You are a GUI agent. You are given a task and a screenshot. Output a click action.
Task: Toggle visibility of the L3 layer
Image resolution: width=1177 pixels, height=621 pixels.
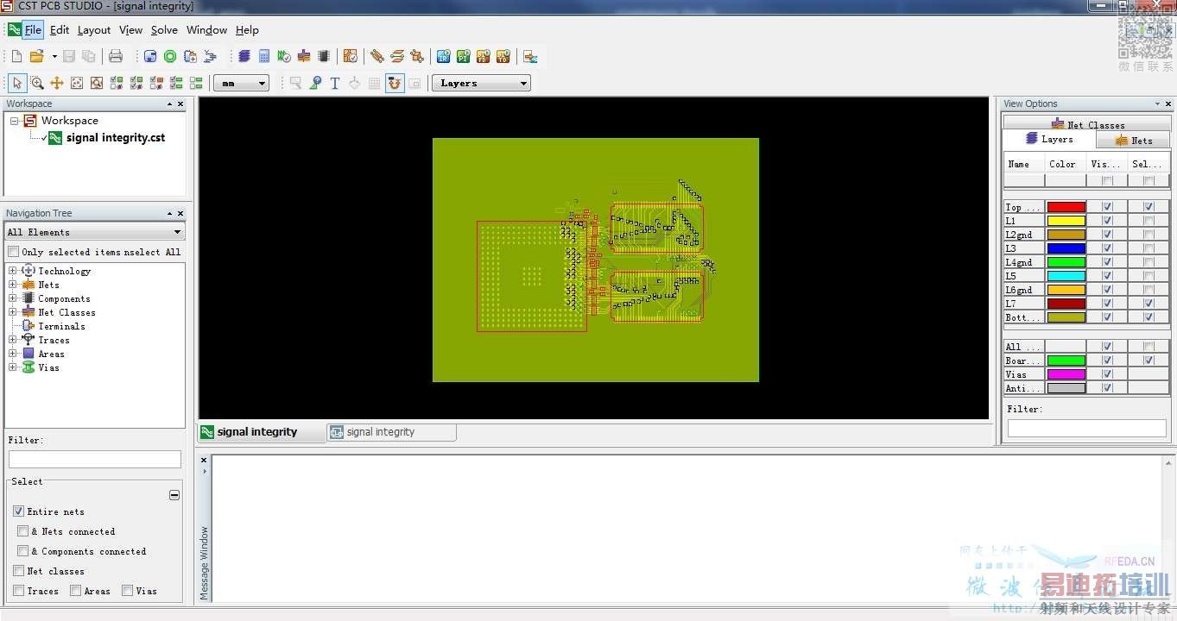point(1107,248)
